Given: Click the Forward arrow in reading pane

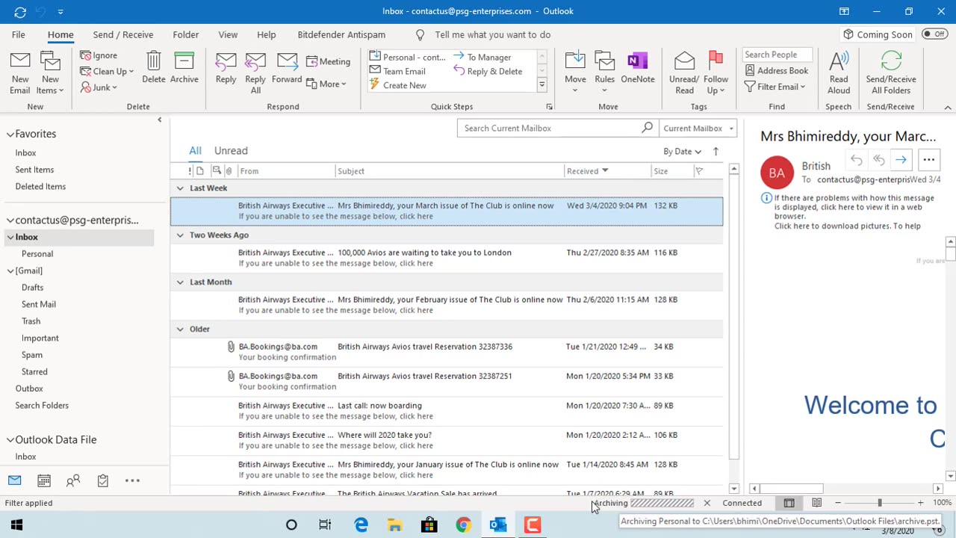Looking at the screenshot, I should pos(901,159).
